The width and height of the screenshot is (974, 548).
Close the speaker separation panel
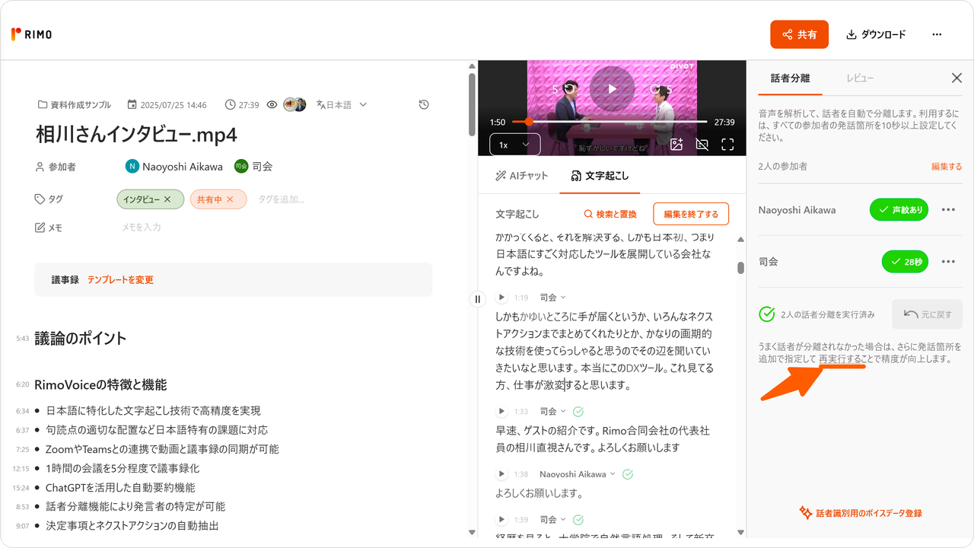(957, 78)
